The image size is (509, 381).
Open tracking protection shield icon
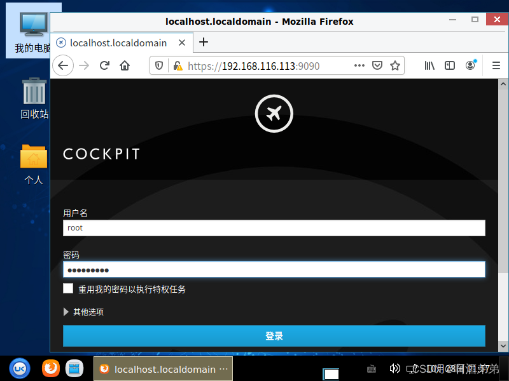[x=158, y=66]
